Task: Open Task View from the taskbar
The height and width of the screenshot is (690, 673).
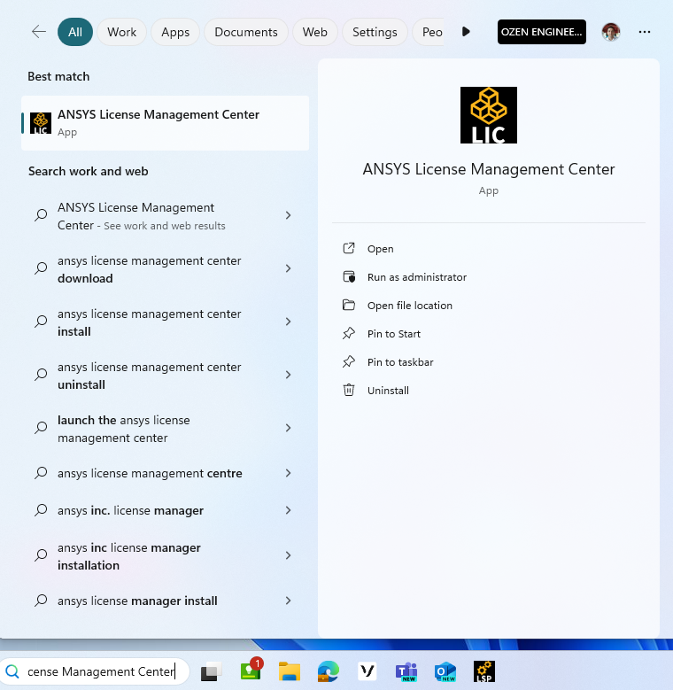Action: click(210, 671)
